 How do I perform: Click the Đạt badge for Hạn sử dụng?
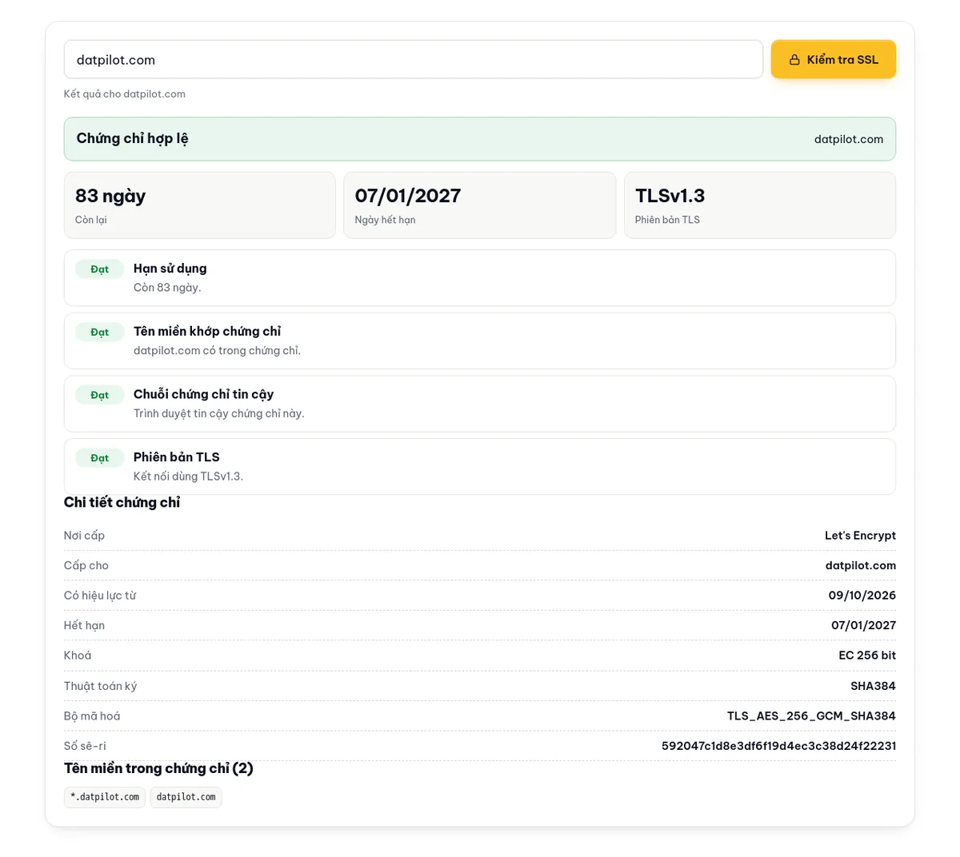(99, 269)
